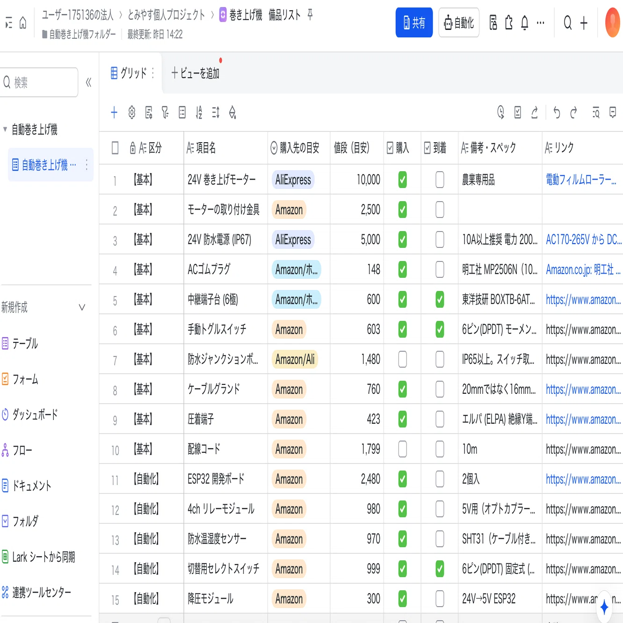Screen dimensions: 623x623
Task: Check 到着 box for 24V 巻き上げモーター row
Action: point(440,180)
